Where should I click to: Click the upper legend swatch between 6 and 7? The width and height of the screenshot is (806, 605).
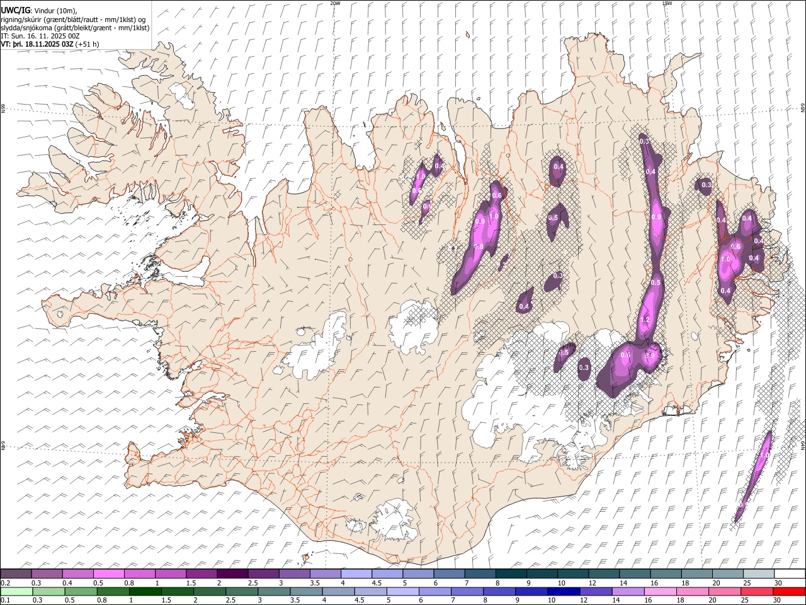pos(449,573)
